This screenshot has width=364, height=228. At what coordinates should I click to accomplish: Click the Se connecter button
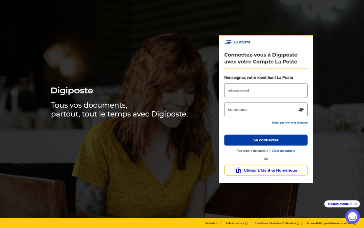coord(266,140)
